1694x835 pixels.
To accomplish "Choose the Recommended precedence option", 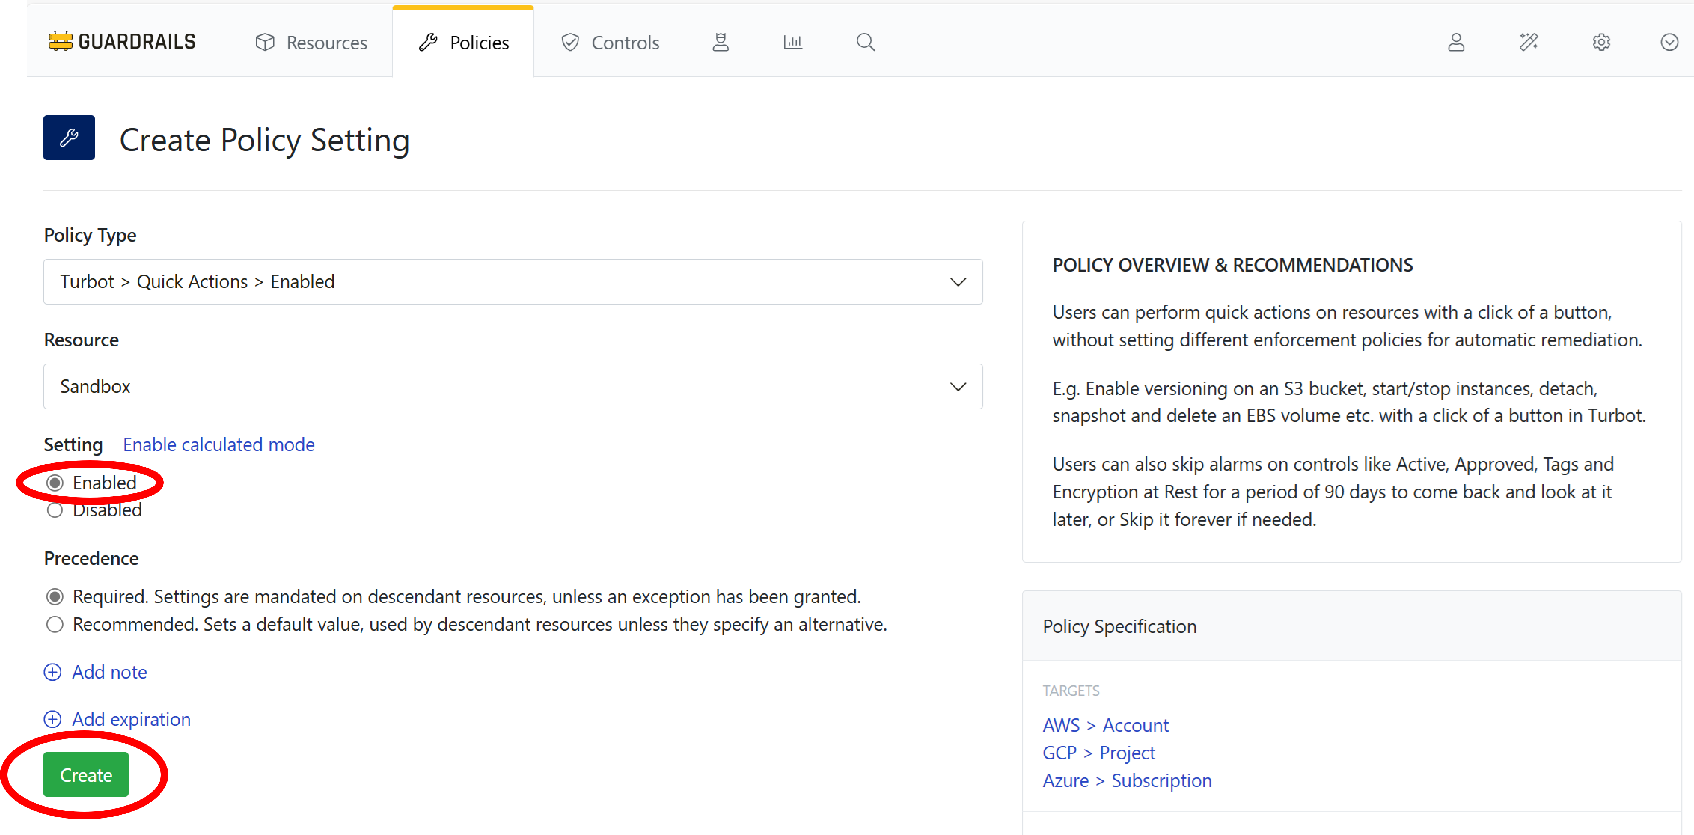I will (55, 624).
